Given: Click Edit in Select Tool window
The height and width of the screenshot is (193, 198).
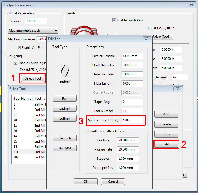Looking at the screenshot, I should click(166, 144).
